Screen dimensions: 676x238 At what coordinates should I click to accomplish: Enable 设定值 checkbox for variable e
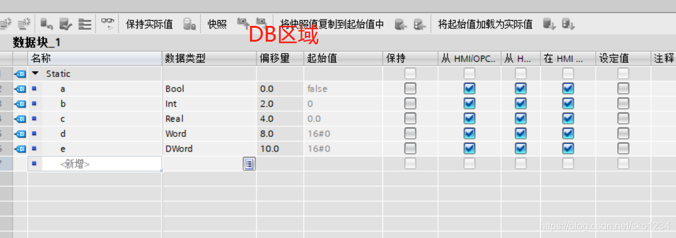point(623,149)
